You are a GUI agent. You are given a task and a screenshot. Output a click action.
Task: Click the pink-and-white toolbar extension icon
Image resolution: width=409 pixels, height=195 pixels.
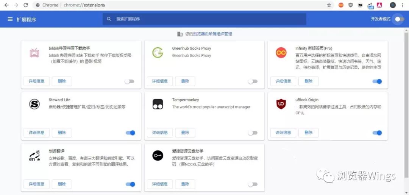[379, 5]
